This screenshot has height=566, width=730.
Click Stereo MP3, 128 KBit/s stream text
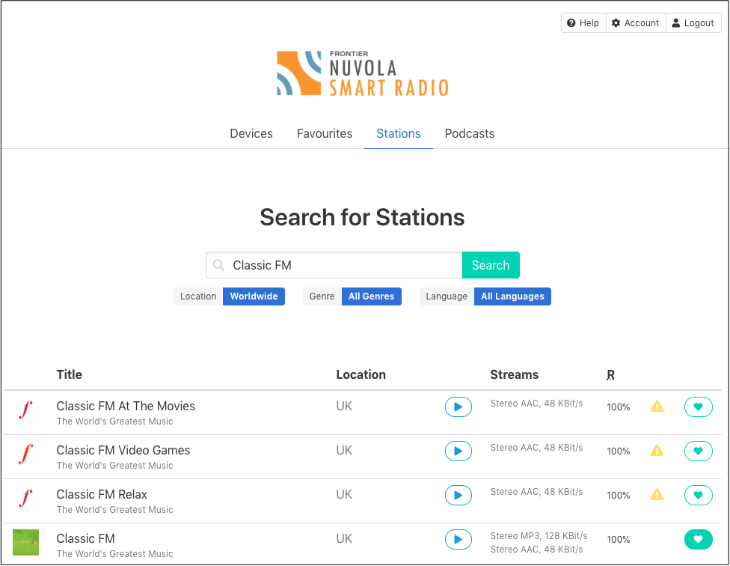[x=539, y=536]
